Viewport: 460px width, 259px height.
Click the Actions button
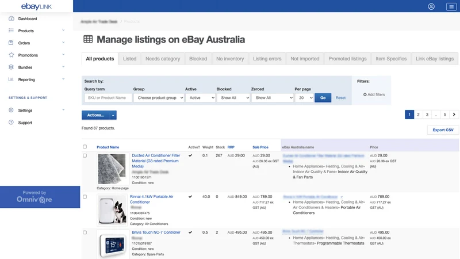pyautogui.click(x=95, y=115)
